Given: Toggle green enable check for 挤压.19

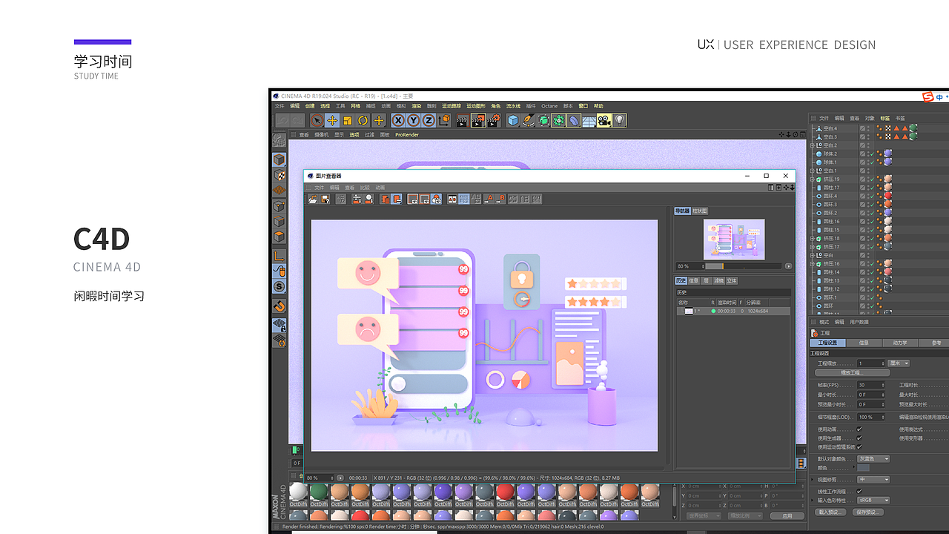Looking at the screenshot, I should click(x=870, y=179).
